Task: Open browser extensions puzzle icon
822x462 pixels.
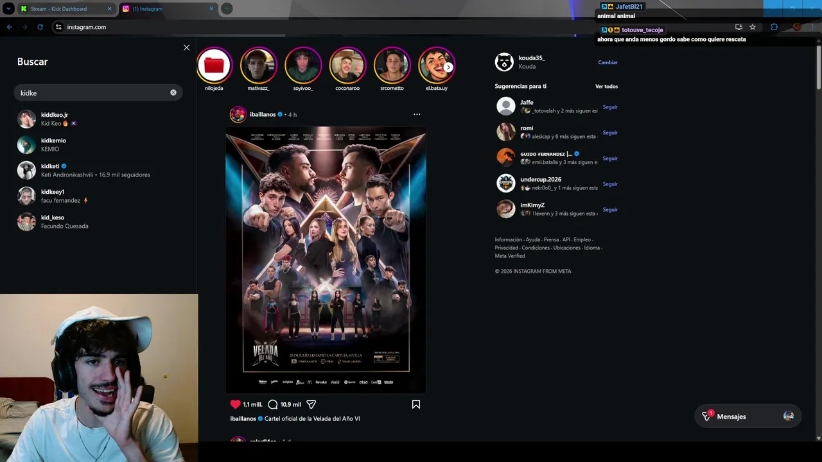Action: (774, 27)
